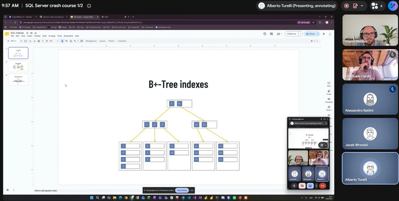The image size is (399, 201).
Task: Click the Move to folder icon
Action: pos(31,33)
